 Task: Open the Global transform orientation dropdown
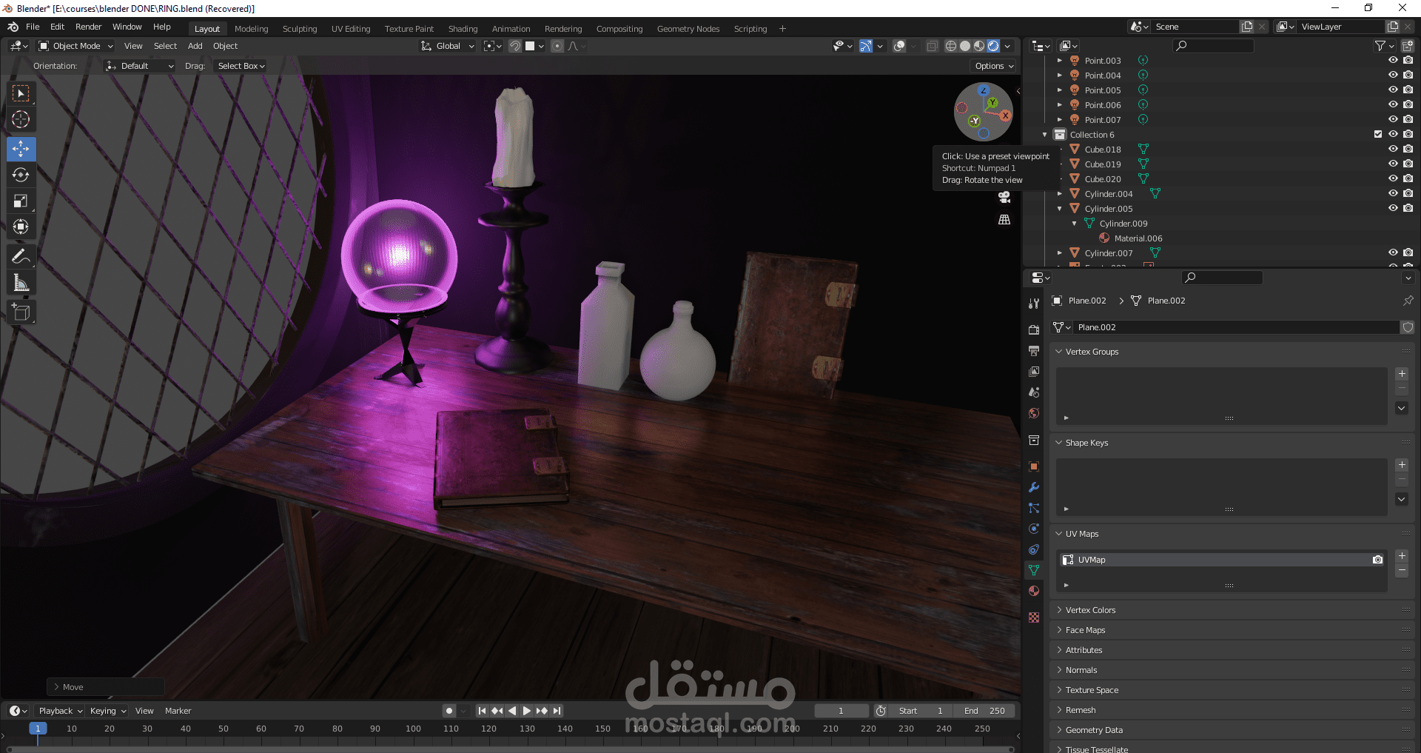[448, 46]
